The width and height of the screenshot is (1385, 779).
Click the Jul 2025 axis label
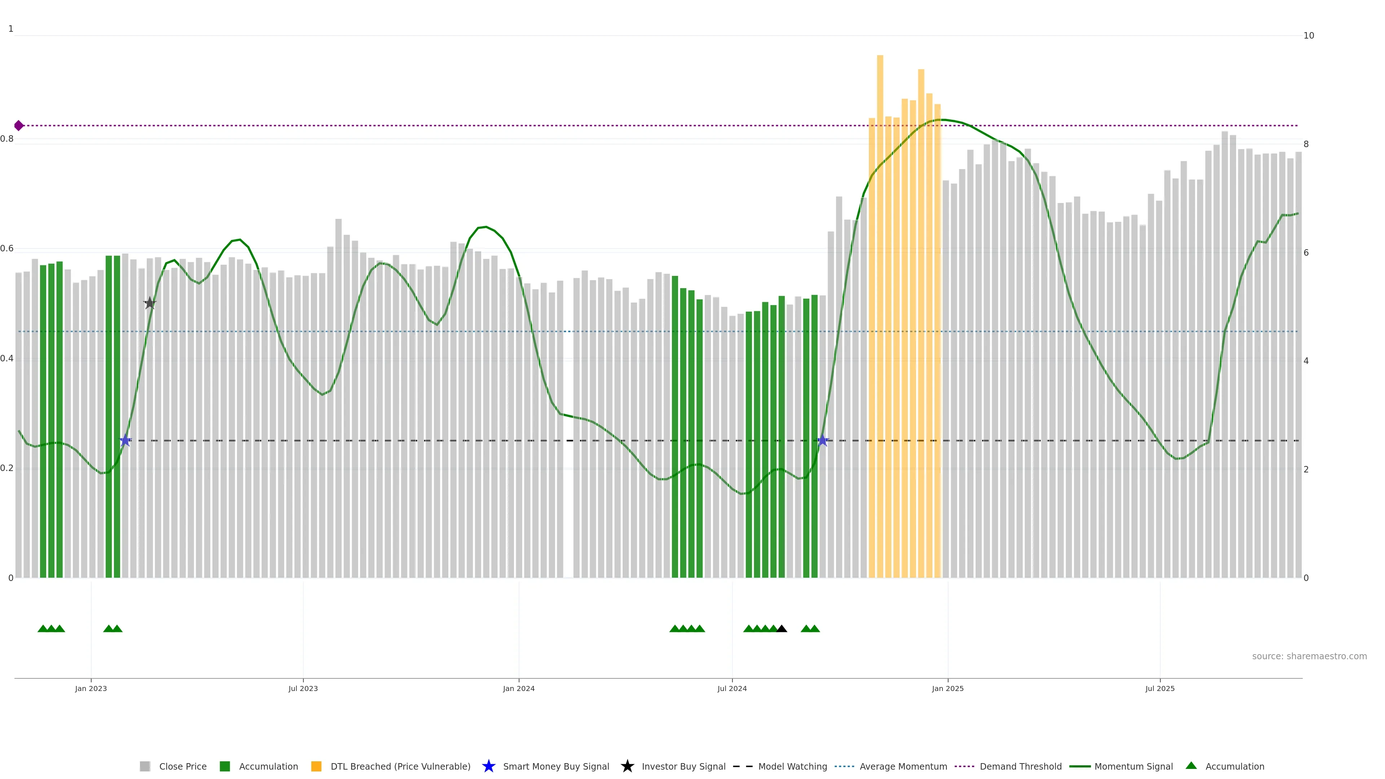(x=1160, y=689)
